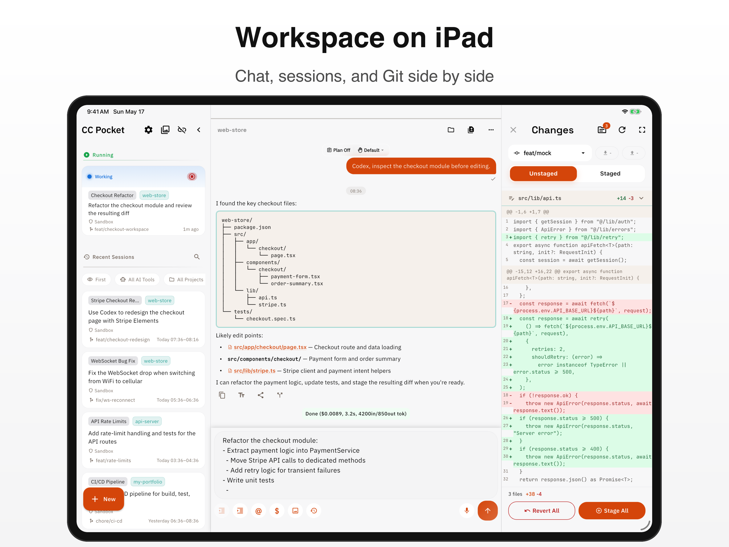Insert an @ mention
Image resolution: width=729 pixels, height=547 pixels.
pyautogui.click(x=259, y=511)
